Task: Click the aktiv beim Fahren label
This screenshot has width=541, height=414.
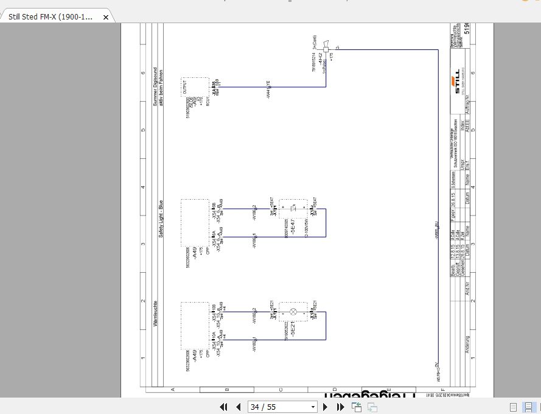Action: click(161, 87)
